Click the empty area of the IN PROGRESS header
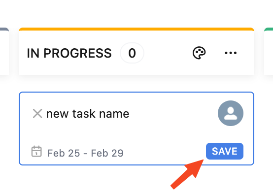Screen dimensions: 273x195 (x=167, y=53)
